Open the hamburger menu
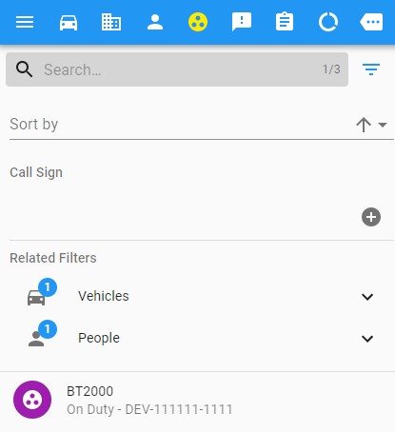The height and width of the screenshot is (432, 395). click(x=25, y=22)
